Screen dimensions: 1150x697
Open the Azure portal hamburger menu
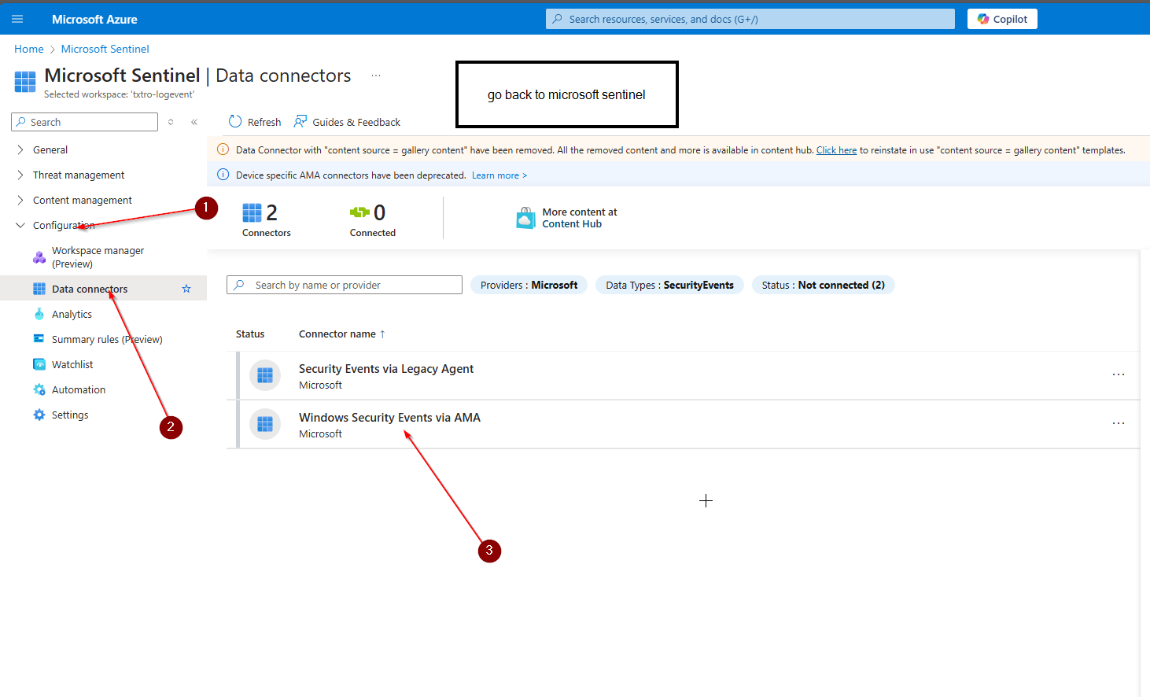tap(17, 19)
